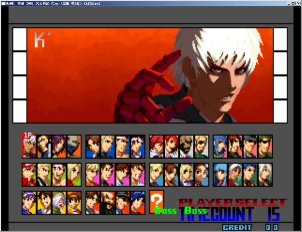Select purple-haired Athena Asamiya portrait
Viewport: 302px width, 232px height.
(29, 203)
